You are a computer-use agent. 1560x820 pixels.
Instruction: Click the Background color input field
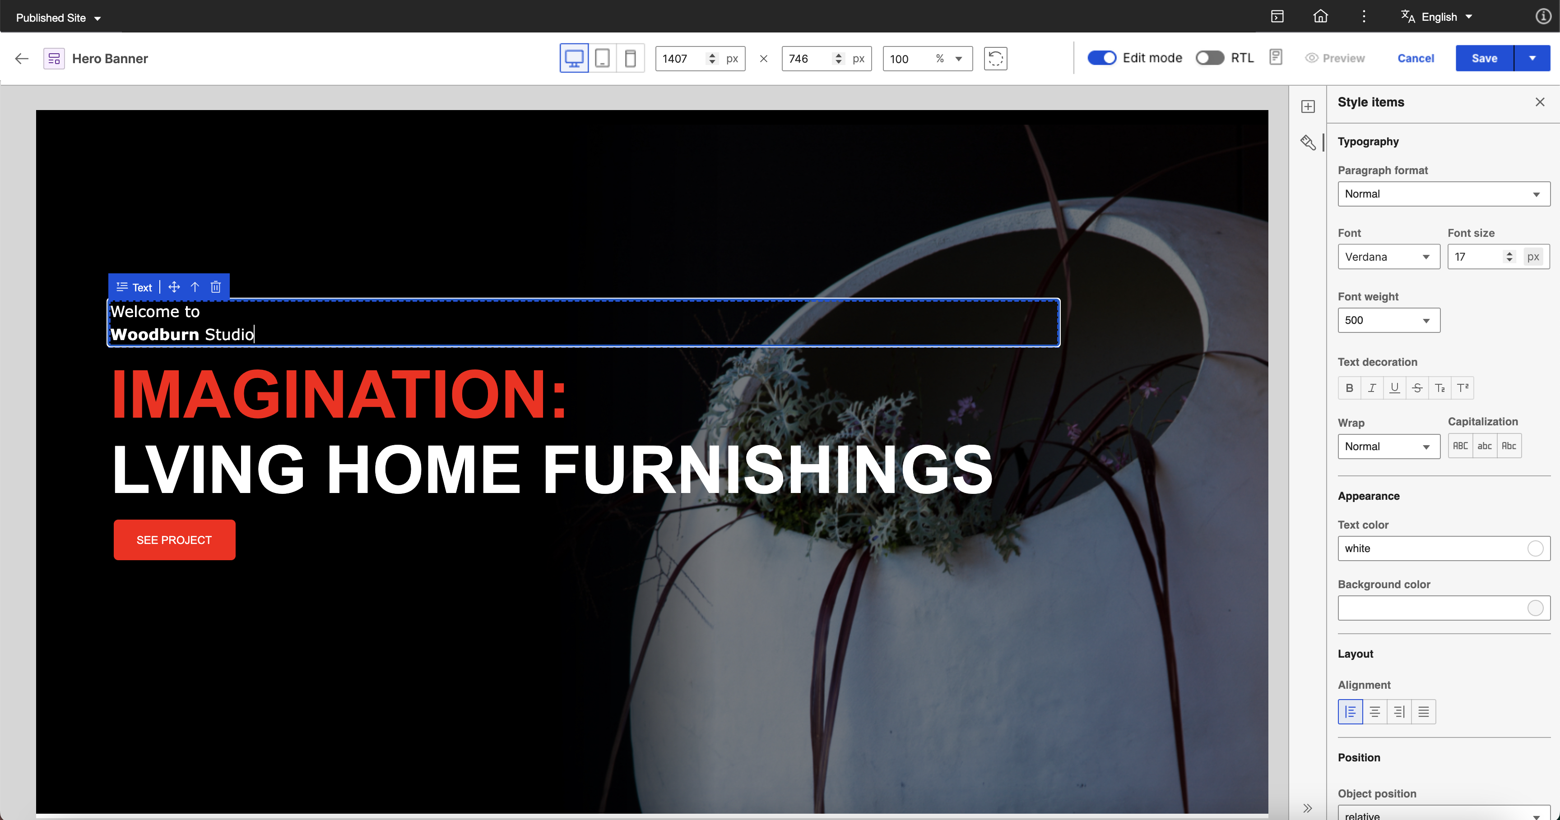1444,608
